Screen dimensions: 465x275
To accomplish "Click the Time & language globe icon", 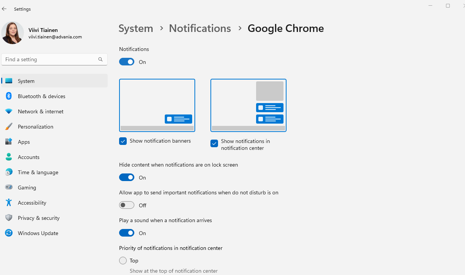I will pos(9,172).
